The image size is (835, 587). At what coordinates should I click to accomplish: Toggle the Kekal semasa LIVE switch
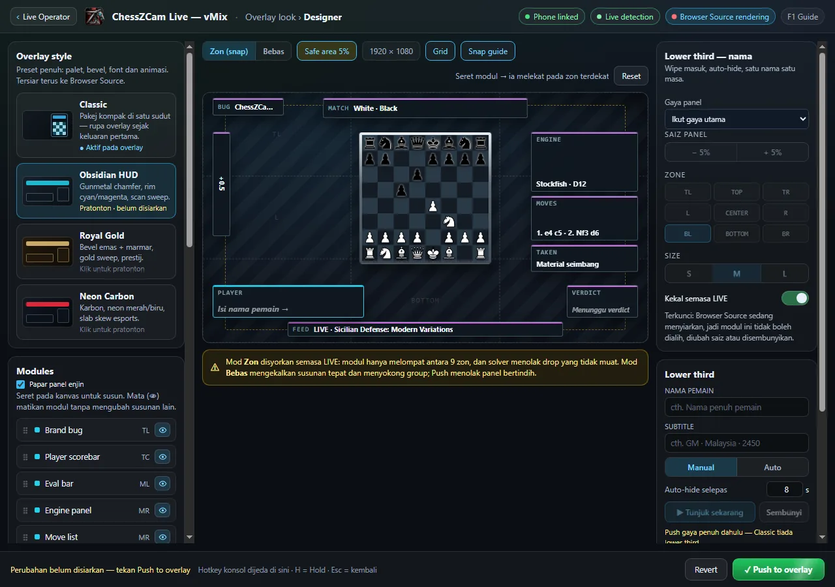[x=795, y=298]
